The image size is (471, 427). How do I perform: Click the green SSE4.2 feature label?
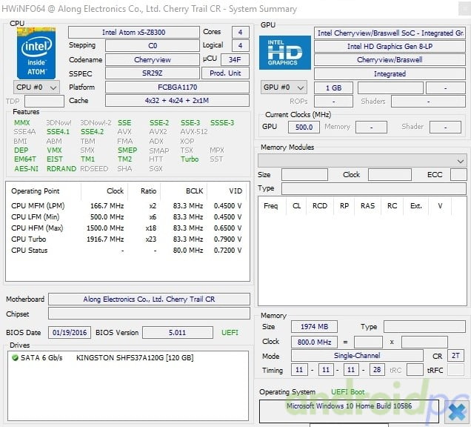tap(93, 132)
